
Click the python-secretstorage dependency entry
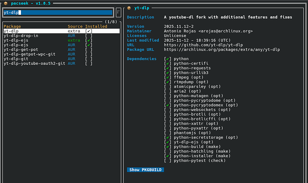pos(200,137)
